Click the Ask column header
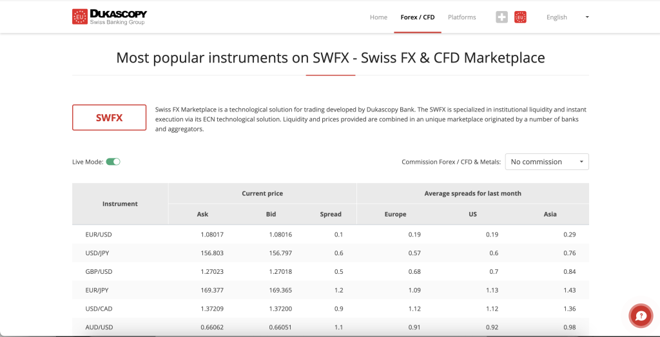This screenshot has height=337, width=660. 202,214
